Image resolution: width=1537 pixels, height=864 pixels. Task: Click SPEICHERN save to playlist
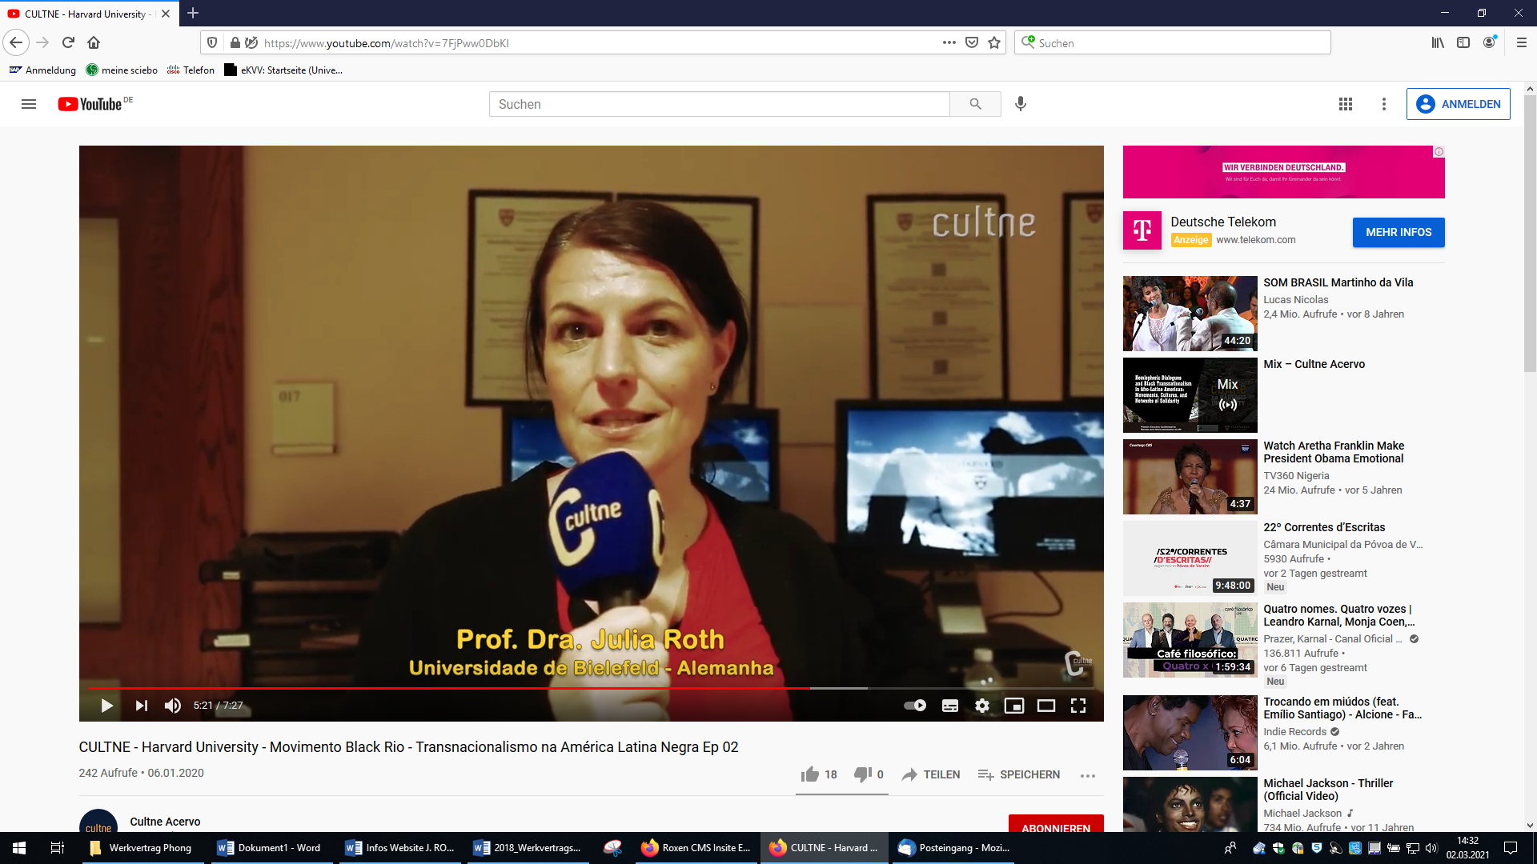1019,774
